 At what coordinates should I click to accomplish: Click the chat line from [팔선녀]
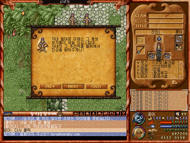65,126
